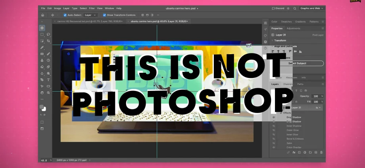Viewport: 365px width, 168px height.
Task: Select the Lasso tool
Action: [48, 34]
